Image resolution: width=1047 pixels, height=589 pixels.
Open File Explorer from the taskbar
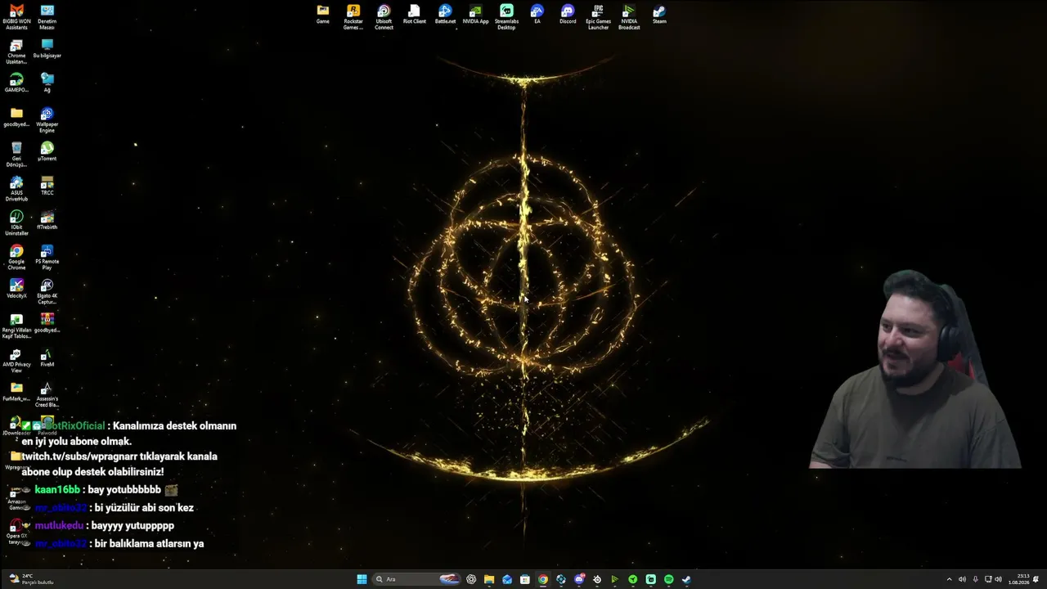point(489,579)
